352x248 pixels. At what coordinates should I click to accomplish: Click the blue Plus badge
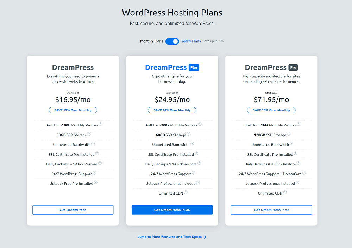[194, 67]
